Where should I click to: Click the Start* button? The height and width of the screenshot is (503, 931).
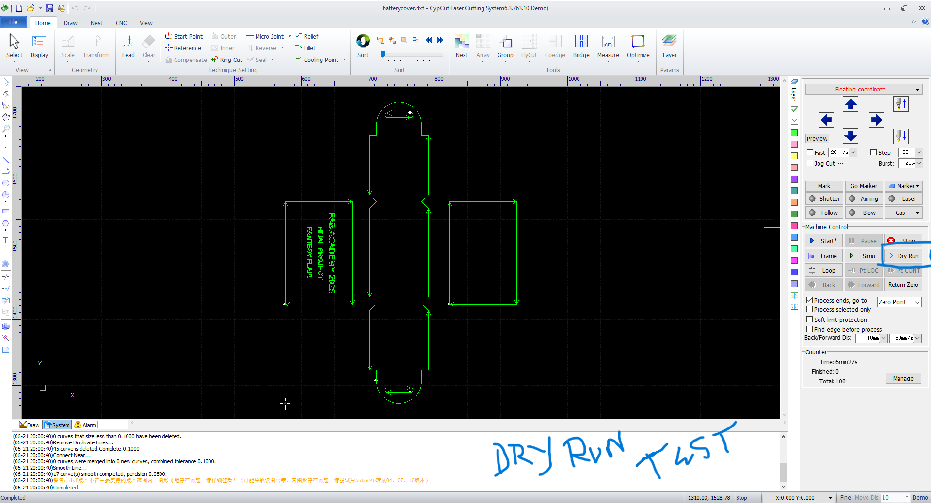tap(824, 241)
